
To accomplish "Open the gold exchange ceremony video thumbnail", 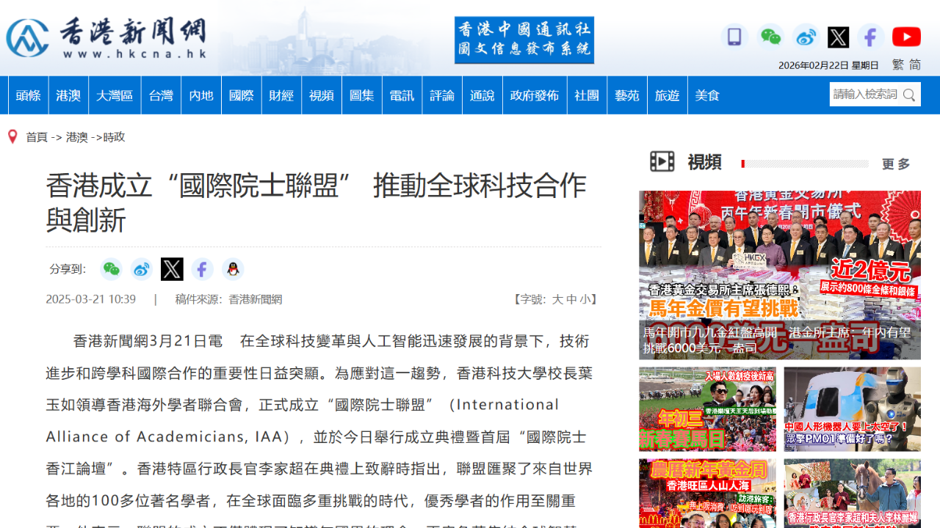I will (x=779, y=275).
